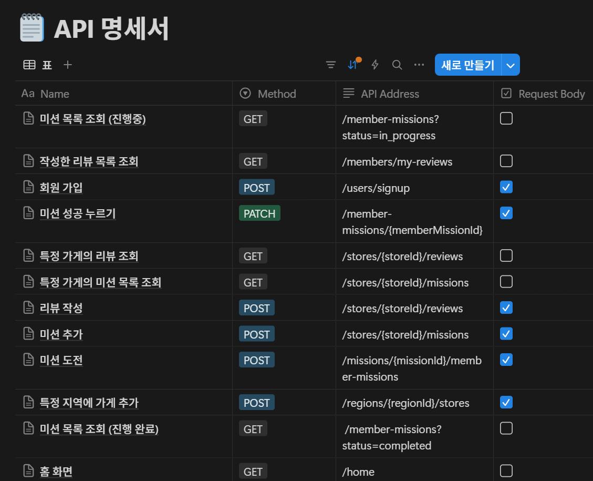The width and height of the screenshot is (593, 481).
Task: Open database automations lightning icon
Action: [x=374, y=65]
